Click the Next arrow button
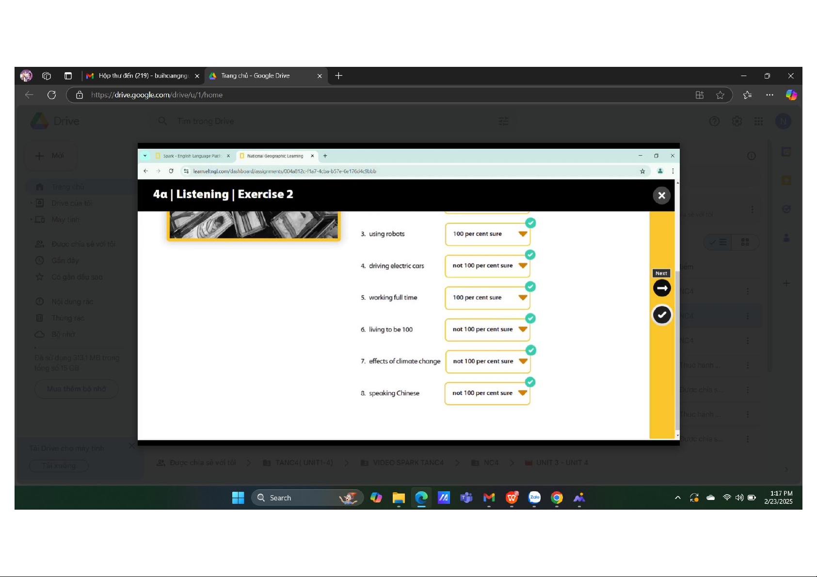817x577 pixels. [662, 288]
